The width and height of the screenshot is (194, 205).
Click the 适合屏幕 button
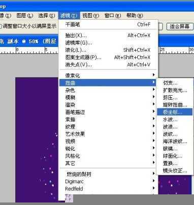(180, 26)
